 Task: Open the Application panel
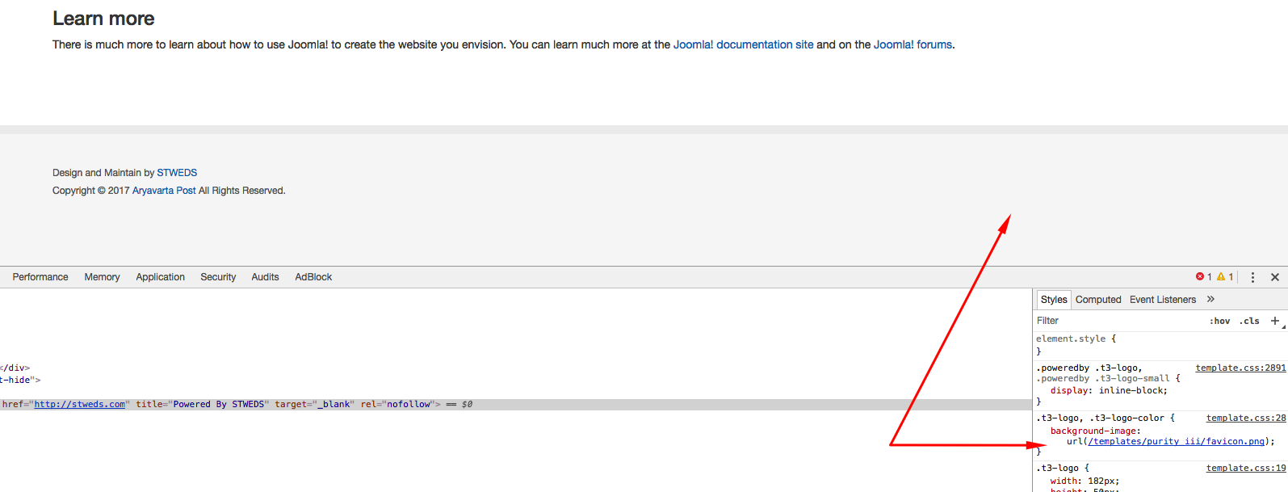(160, 277)
